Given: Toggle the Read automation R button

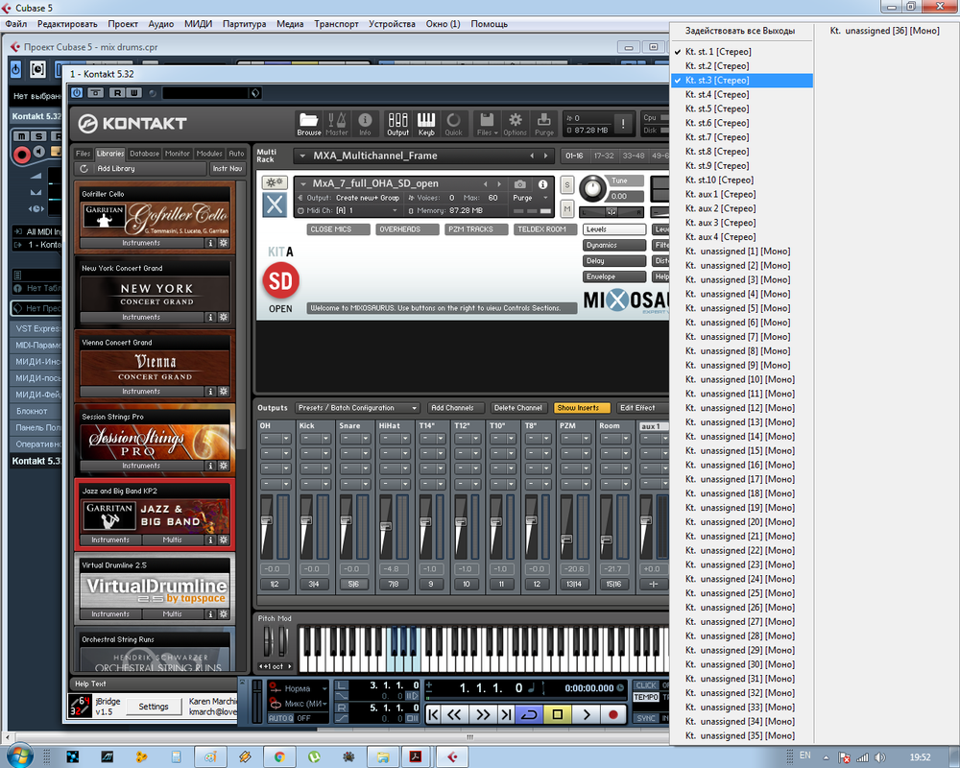Looking at the screenshot, I should [x=116, y=92].
